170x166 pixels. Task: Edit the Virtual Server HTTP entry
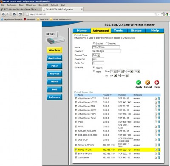(156, 98)
